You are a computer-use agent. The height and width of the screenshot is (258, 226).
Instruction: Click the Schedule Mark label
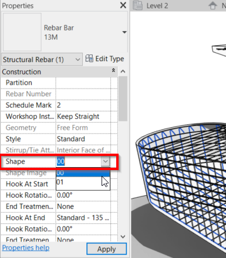[29, 106]
